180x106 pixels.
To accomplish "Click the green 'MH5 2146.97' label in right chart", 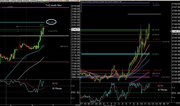I will coord(156,30).
